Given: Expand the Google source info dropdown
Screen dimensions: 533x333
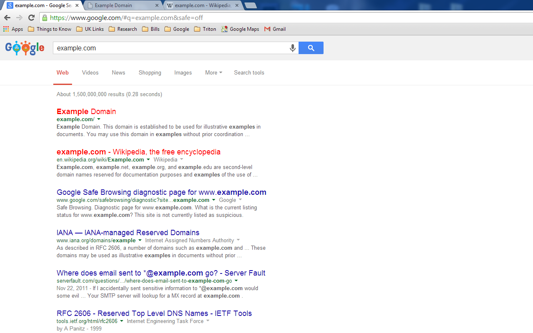Looking at the screenshot, I should point(240,200).
